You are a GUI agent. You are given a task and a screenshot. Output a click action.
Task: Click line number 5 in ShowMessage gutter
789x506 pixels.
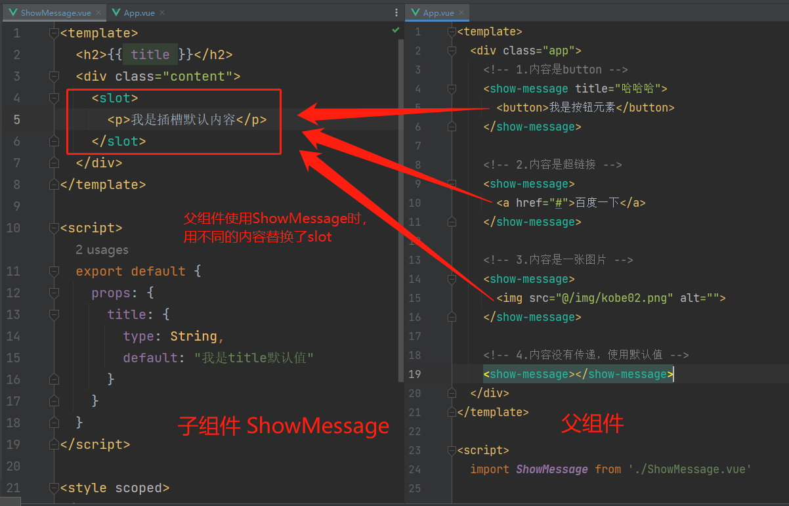pos(16,120)
